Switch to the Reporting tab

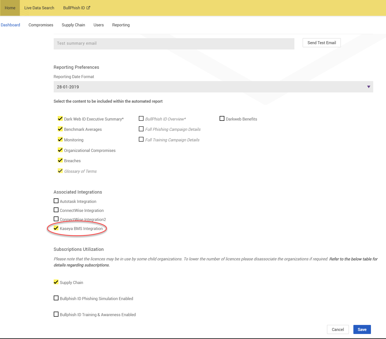121,25
